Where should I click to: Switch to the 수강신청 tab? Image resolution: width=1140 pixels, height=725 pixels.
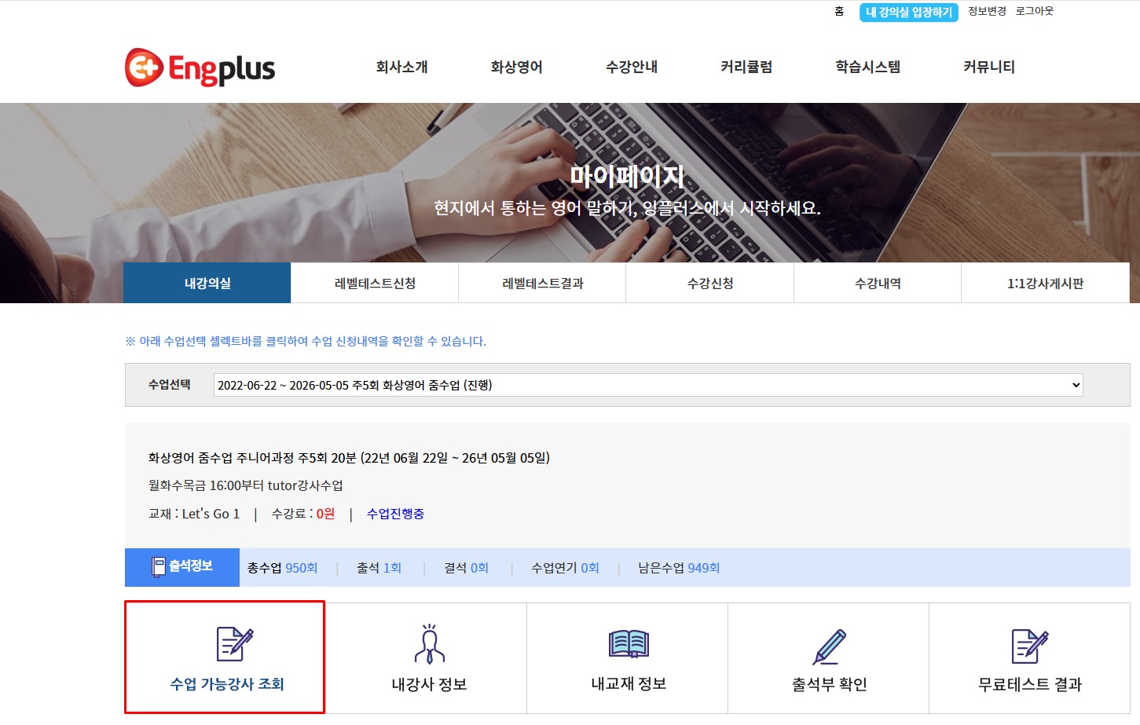coord(709,284)
